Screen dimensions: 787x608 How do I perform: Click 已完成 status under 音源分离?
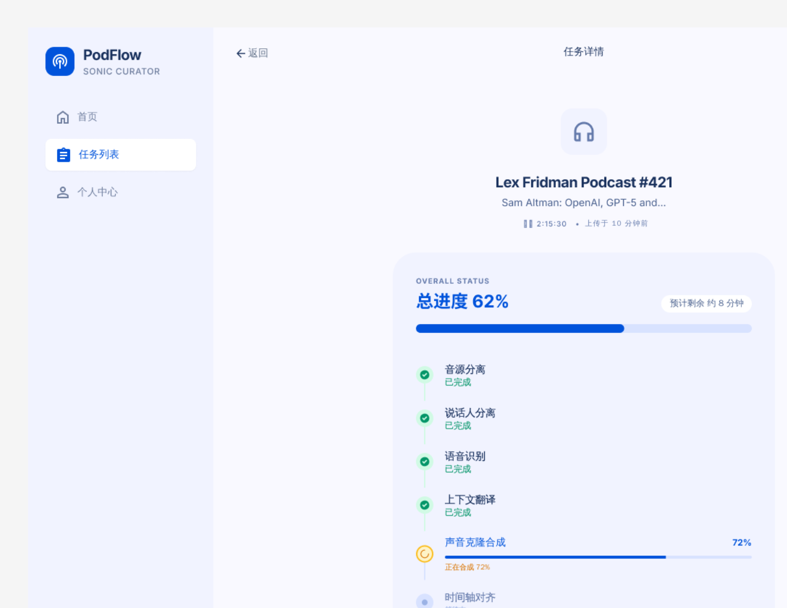(458, 382)
